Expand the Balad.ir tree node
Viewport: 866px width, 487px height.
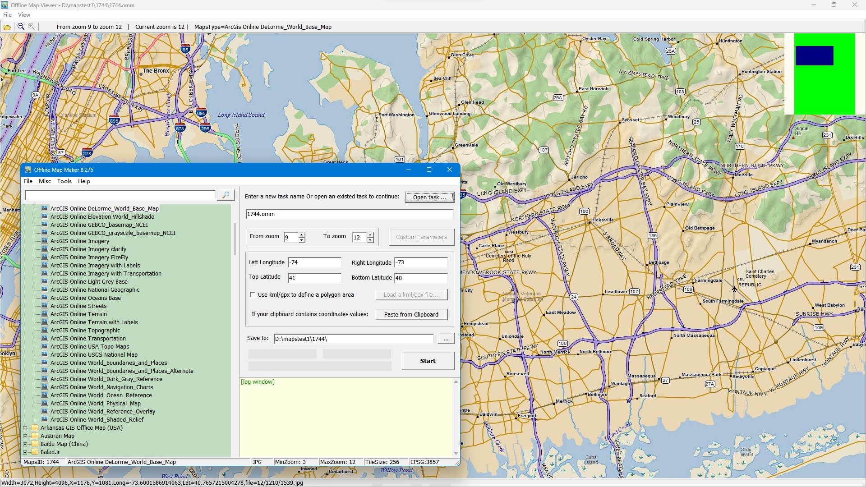[25, 452]
